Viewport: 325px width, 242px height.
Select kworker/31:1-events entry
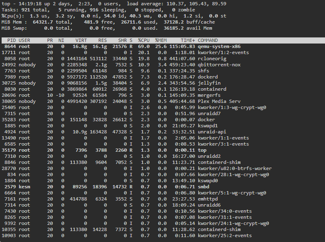coord(225,217)
